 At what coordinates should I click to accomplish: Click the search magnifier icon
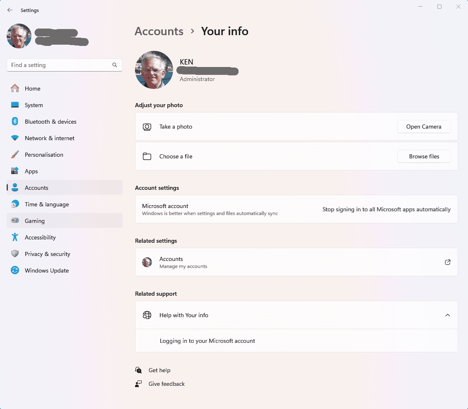[115, 65]
